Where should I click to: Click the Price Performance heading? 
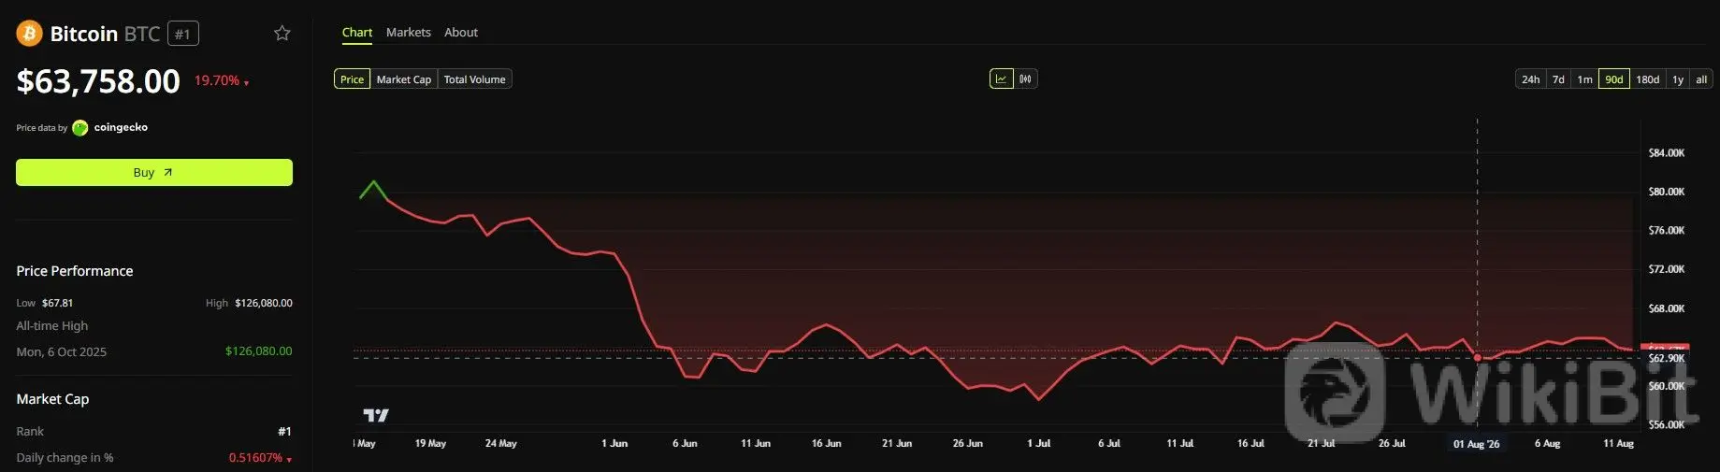click(75, 271)
